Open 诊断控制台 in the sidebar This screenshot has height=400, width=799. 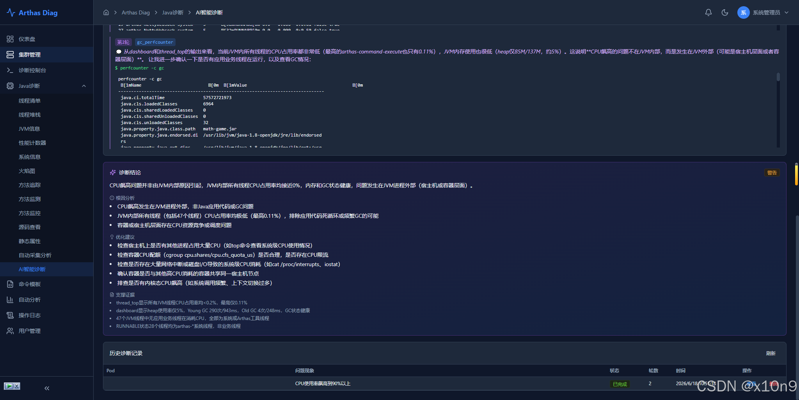tap(47, 70)
